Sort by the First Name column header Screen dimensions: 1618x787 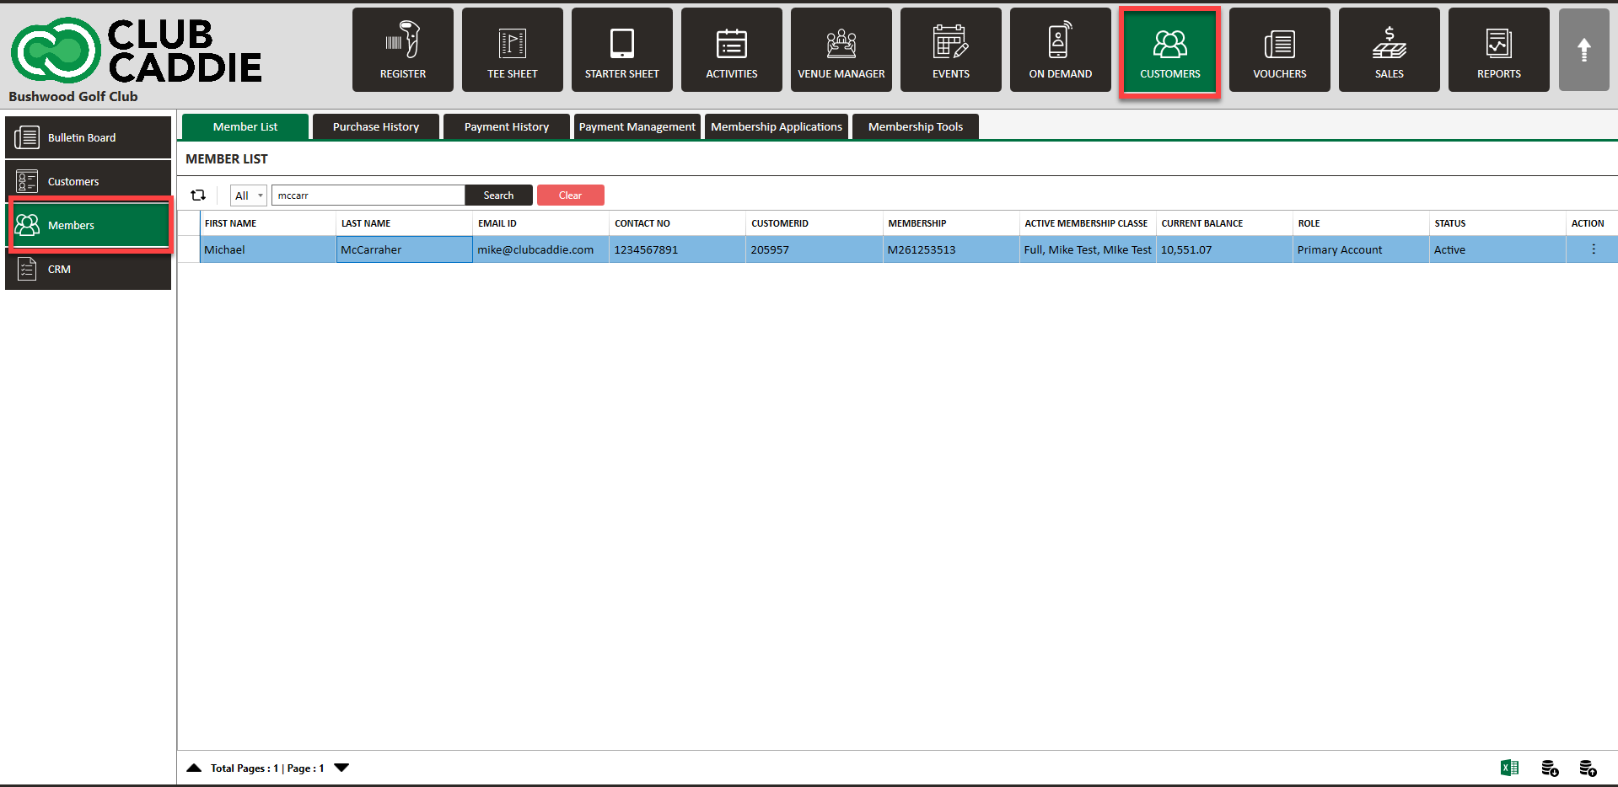click(268, 223)
